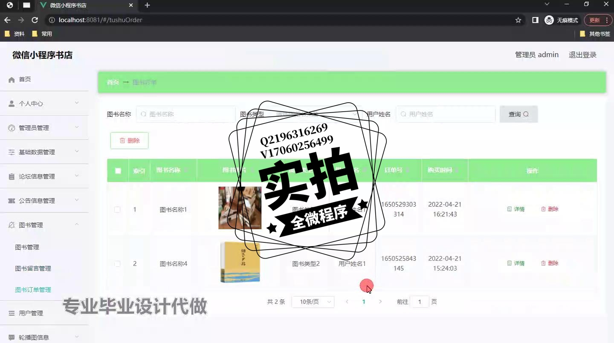Go back to the previous browser page
Viewport: 614px width, 343px height.
(7, 20)
